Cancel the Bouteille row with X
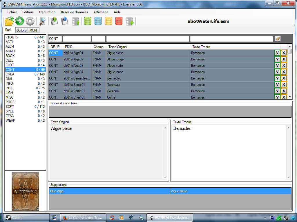This screenshot has height=222, width=297. (x=284, y=91)
